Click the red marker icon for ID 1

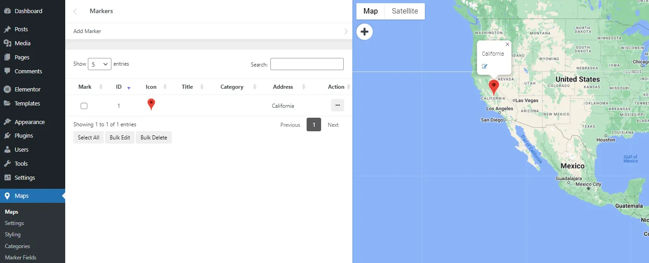tap(151, 104)
